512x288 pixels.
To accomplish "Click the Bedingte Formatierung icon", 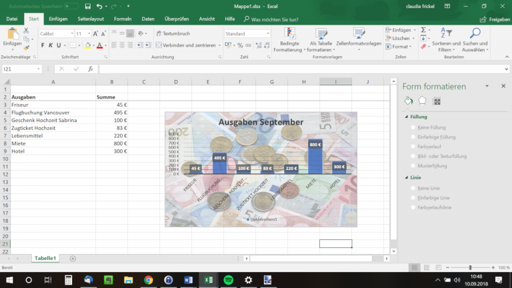I will point(289,33).
